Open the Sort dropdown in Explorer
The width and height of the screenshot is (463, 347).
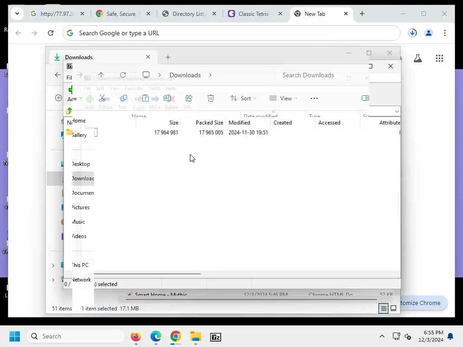click(243, 98)
